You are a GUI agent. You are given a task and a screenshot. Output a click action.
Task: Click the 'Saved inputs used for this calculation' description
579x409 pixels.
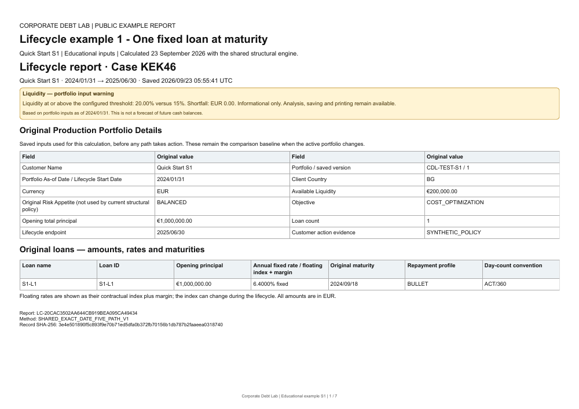[x=192, y=144]
